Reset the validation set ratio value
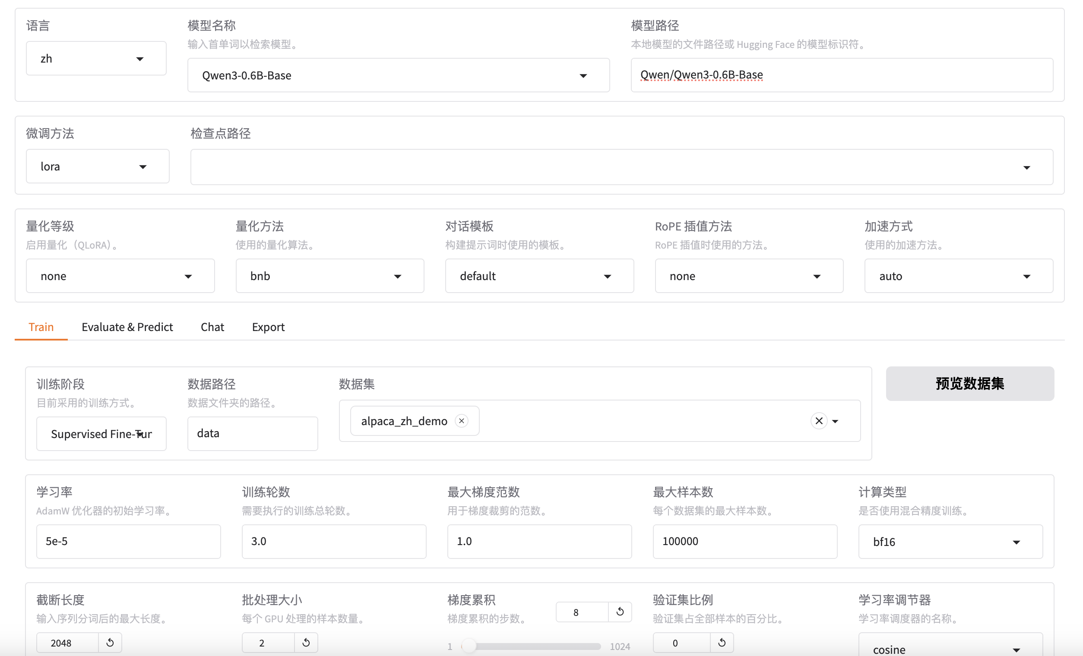 pyautogui.click(x=721, y=643)
